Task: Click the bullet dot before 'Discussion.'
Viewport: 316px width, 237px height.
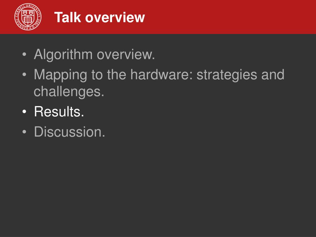Action: click(x=24, y=132)
